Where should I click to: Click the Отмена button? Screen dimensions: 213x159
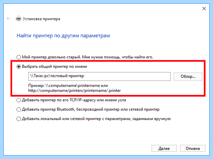point(193,148)
